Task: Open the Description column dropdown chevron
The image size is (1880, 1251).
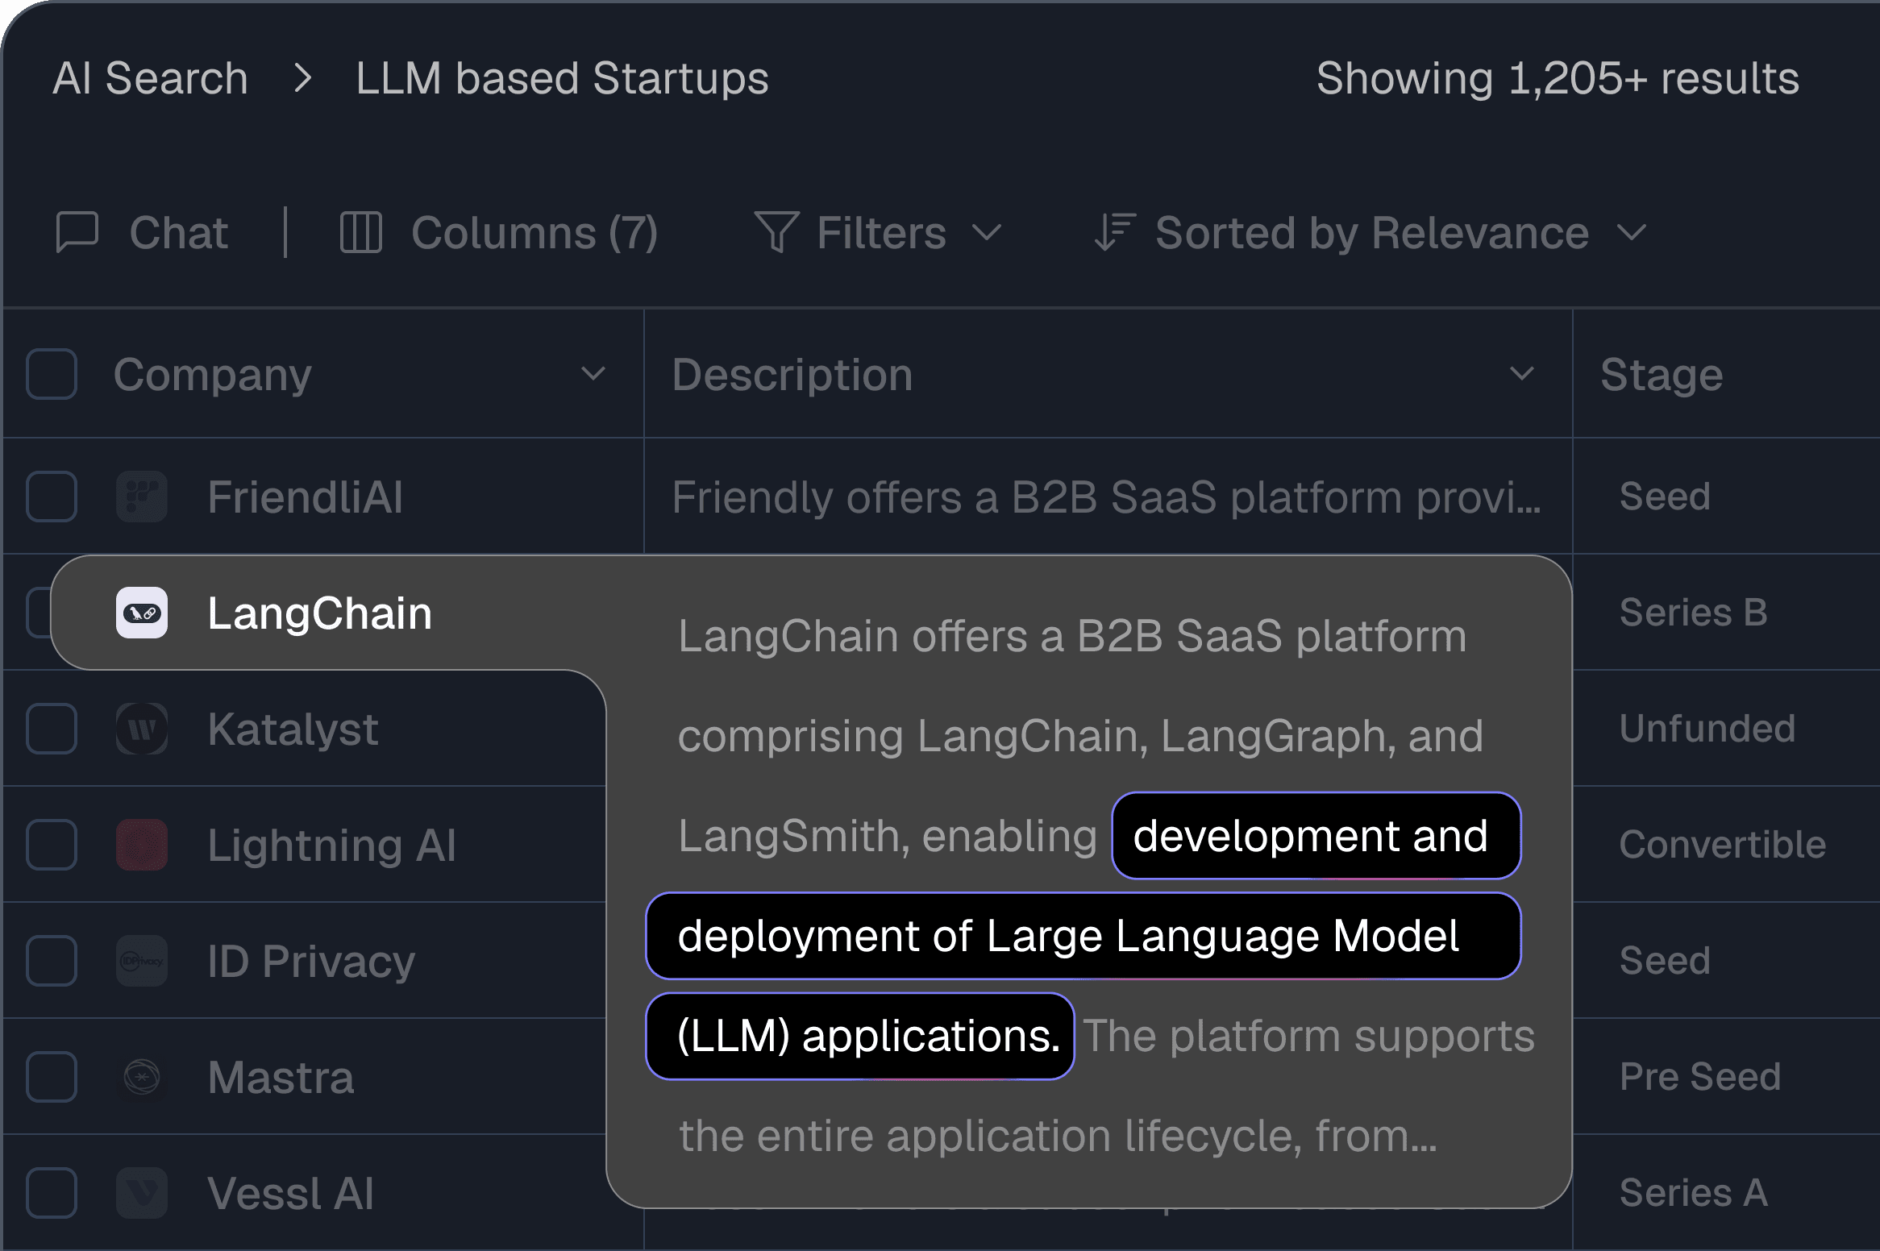Action: tap(1521, 374)
